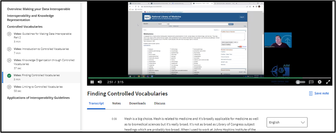
Task: Open the Discuss tab
Action: tap(160, 103)
